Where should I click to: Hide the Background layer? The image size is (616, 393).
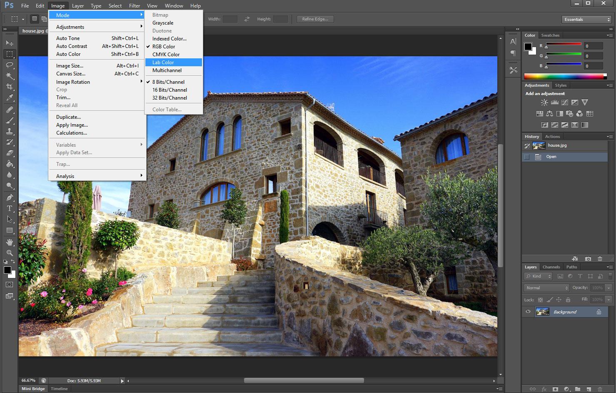click(528, 311)
